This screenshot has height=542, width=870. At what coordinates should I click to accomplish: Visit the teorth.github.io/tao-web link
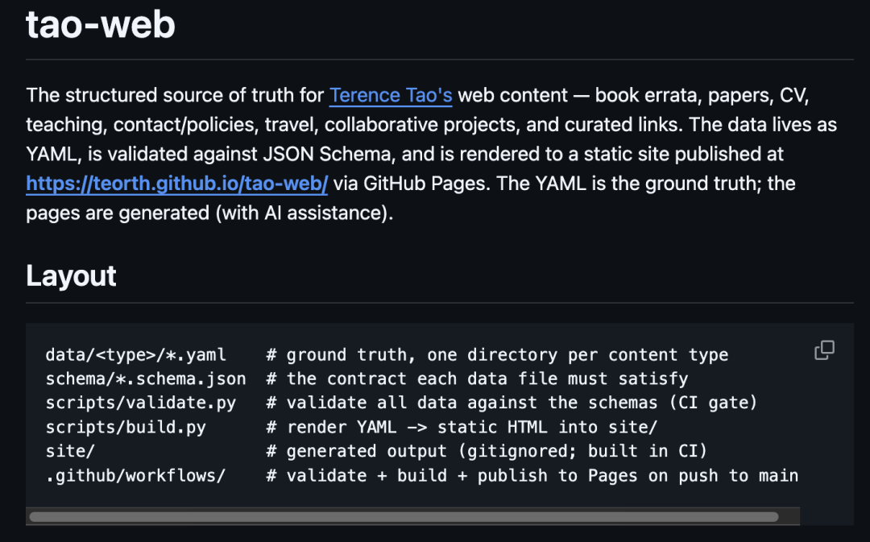(177, 183)
